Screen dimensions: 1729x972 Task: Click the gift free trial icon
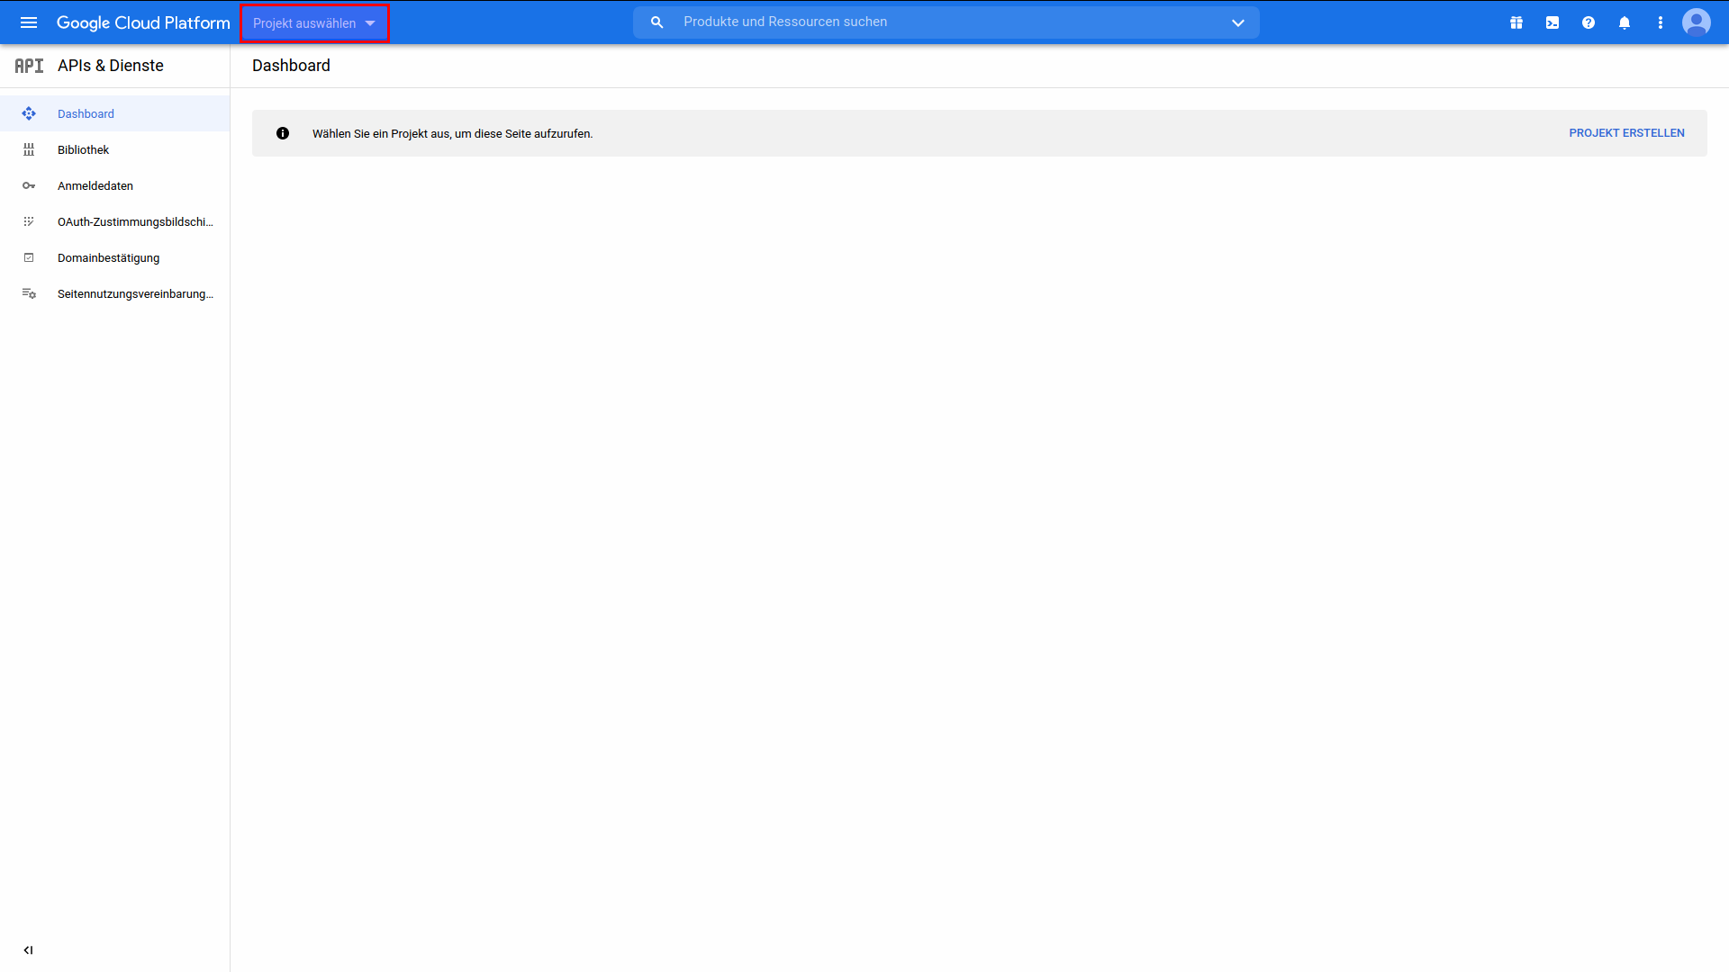point(1516,22)
